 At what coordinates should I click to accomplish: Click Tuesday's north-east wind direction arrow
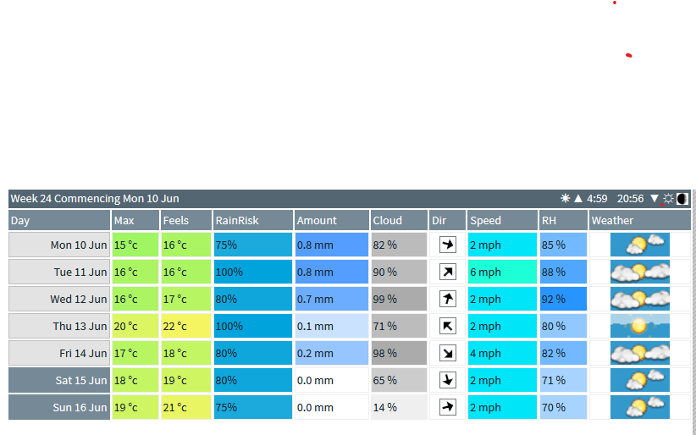click(x=448, y=272)
